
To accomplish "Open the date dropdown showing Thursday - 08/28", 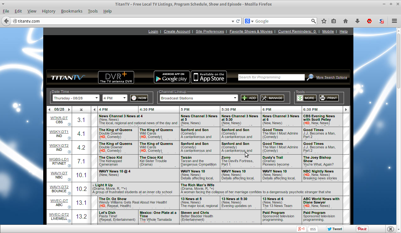I will click(76, 98).
